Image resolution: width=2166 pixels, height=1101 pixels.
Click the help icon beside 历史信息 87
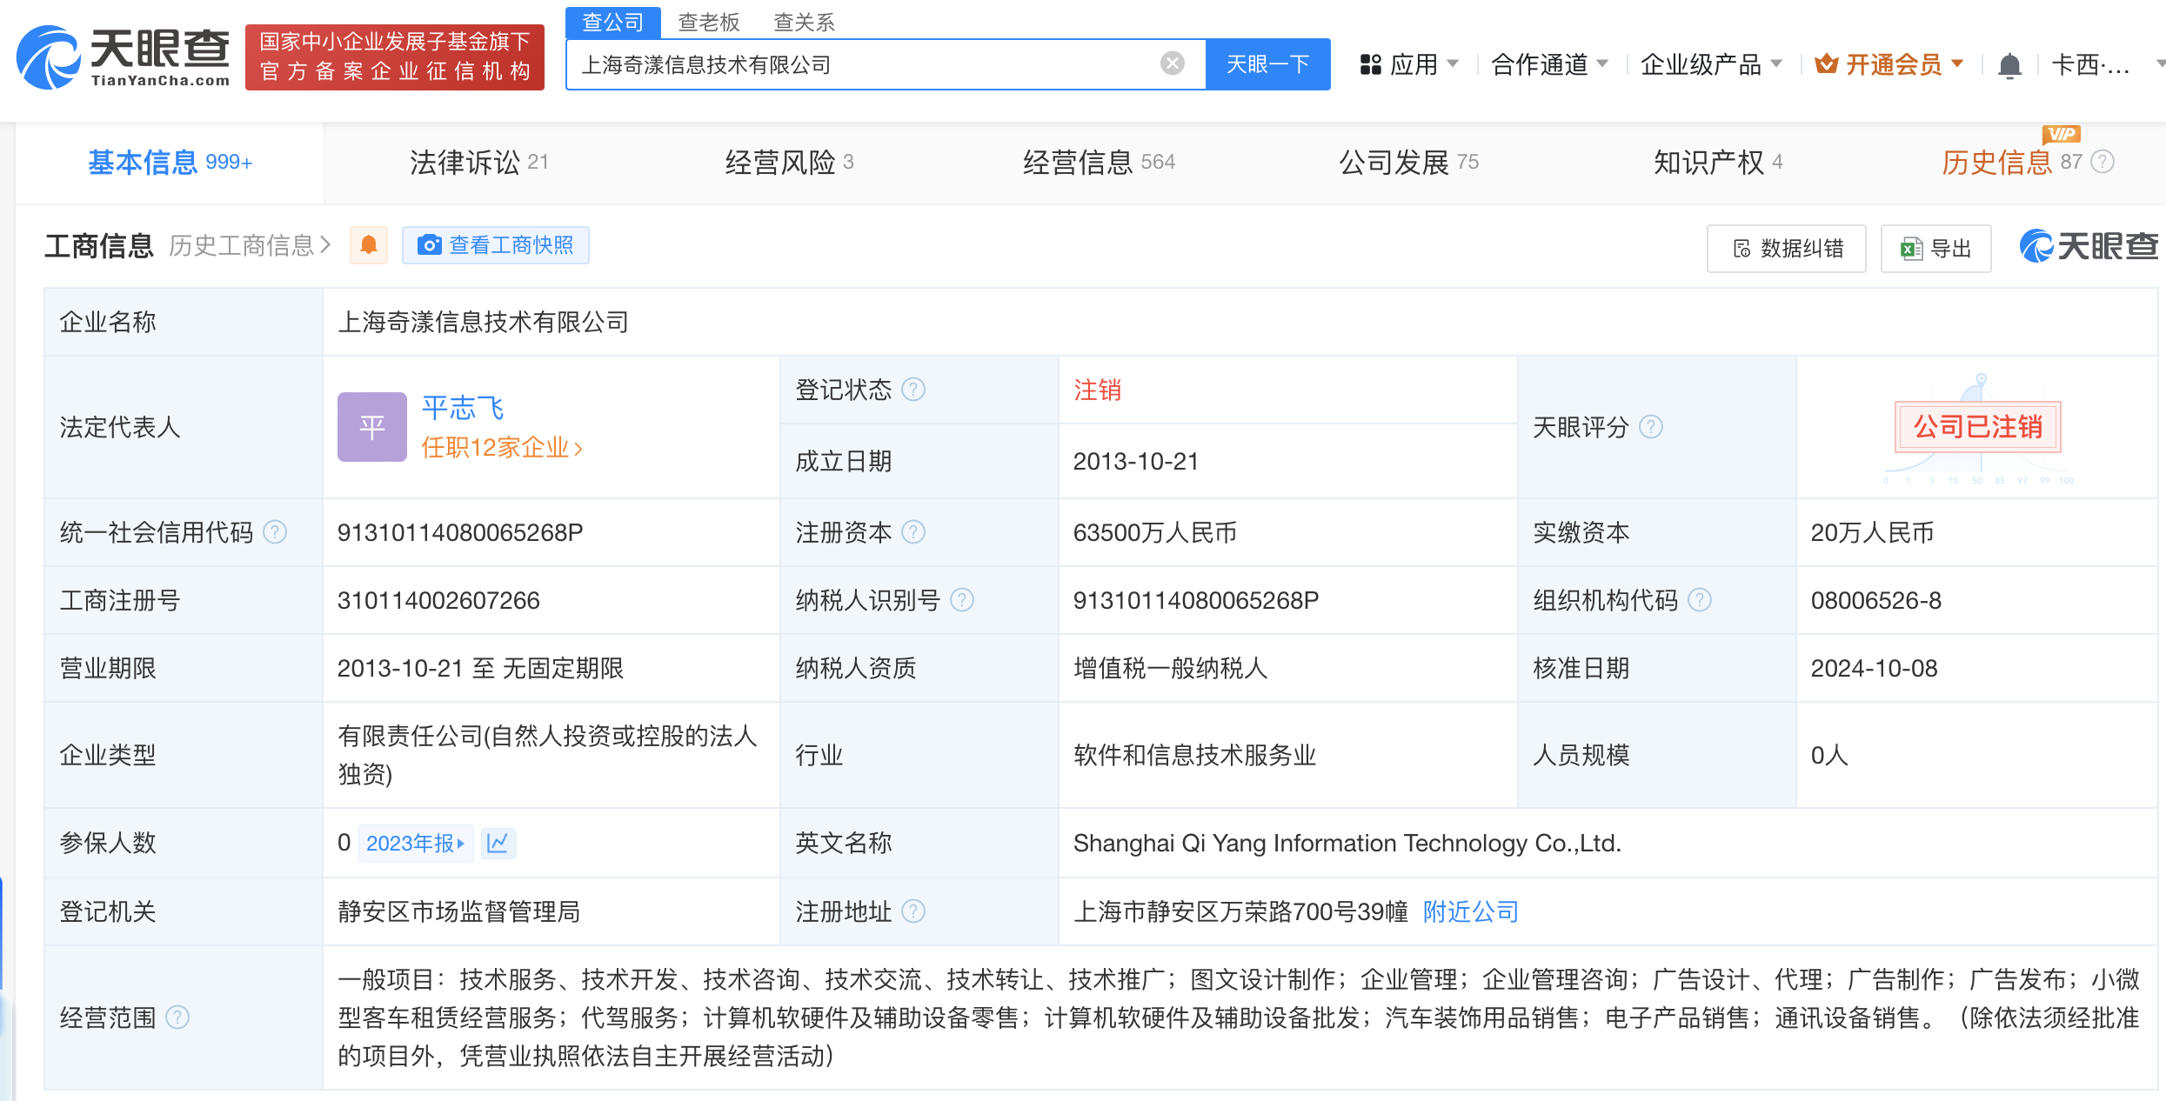(2102, 162)
